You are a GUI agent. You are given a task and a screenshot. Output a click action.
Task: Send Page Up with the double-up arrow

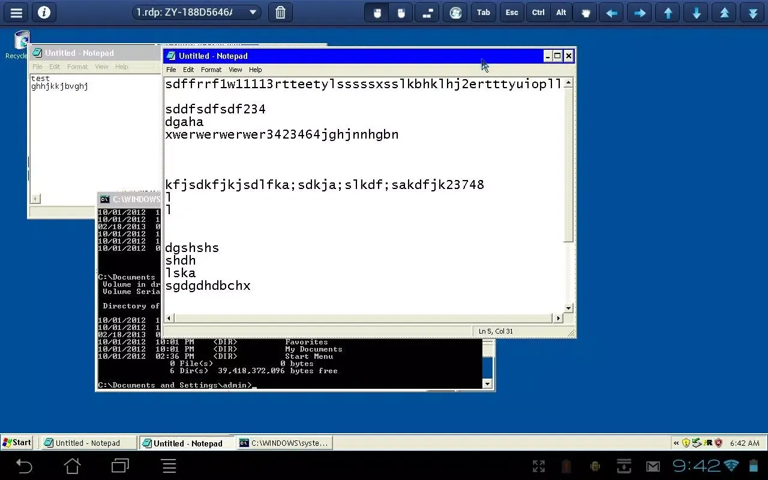tap(724, 13)
